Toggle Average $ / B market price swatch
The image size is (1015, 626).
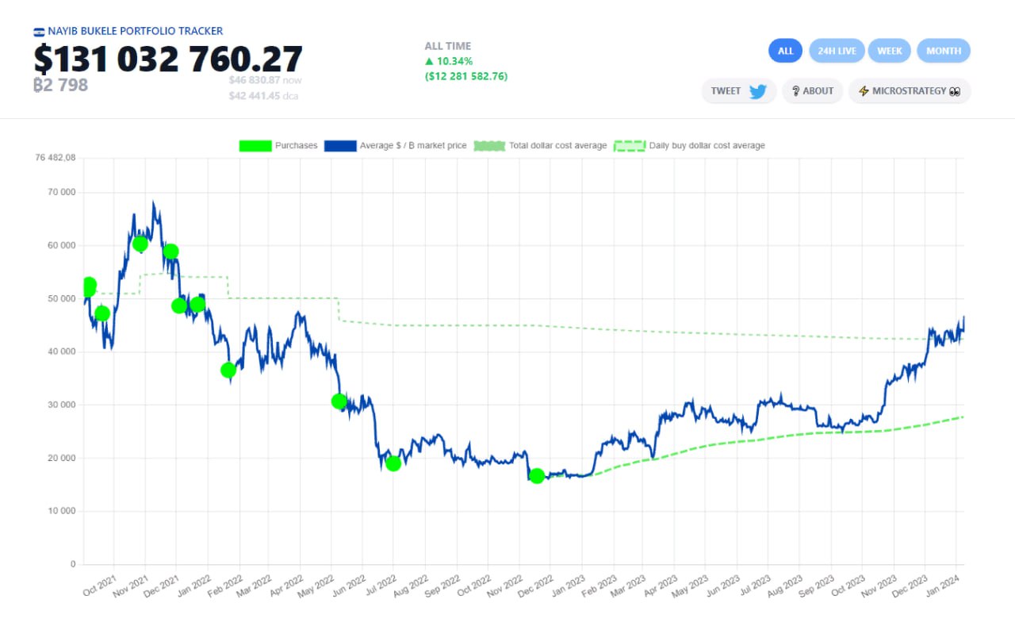[x=340, y=146]
